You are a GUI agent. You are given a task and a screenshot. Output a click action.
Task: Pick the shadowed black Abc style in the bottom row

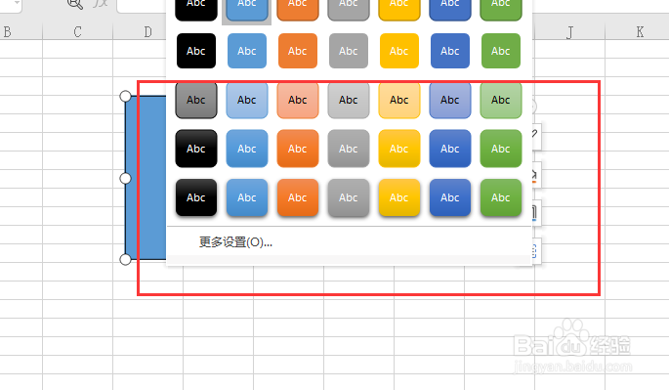(196, 197)
